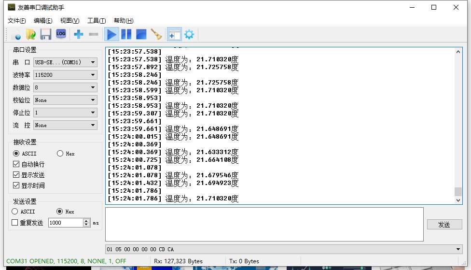Screen dimensions: 471x270
Task: Click the gray minus remove icon
Action: (x=94, y=34)
